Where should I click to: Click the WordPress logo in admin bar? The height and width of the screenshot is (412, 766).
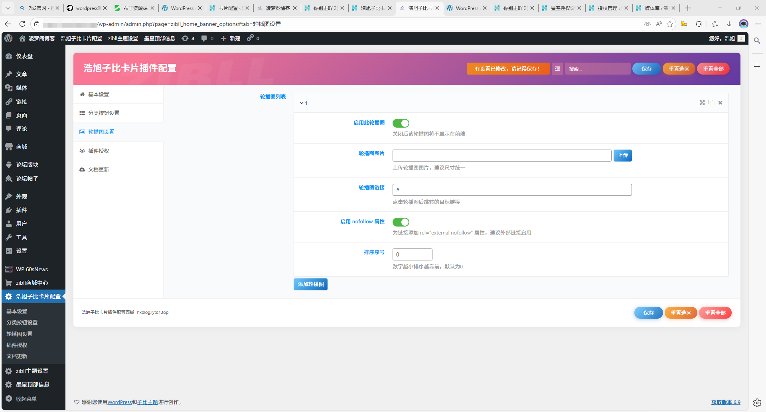(8, 38)
